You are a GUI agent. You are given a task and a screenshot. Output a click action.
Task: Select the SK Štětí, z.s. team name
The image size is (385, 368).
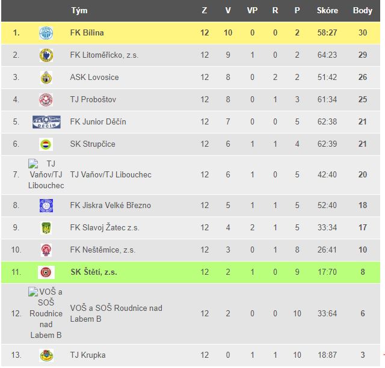click(93, 272)
